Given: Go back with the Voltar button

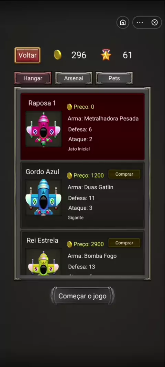Looking at the screenshot, I should click(x=27, y=55).
